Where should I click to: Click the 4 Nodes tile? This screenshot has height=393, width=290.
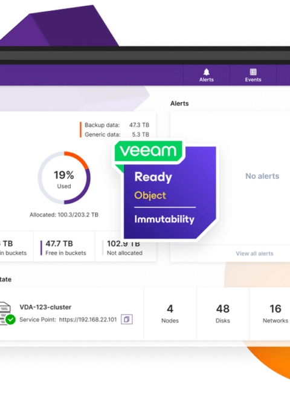coord(170,314)
